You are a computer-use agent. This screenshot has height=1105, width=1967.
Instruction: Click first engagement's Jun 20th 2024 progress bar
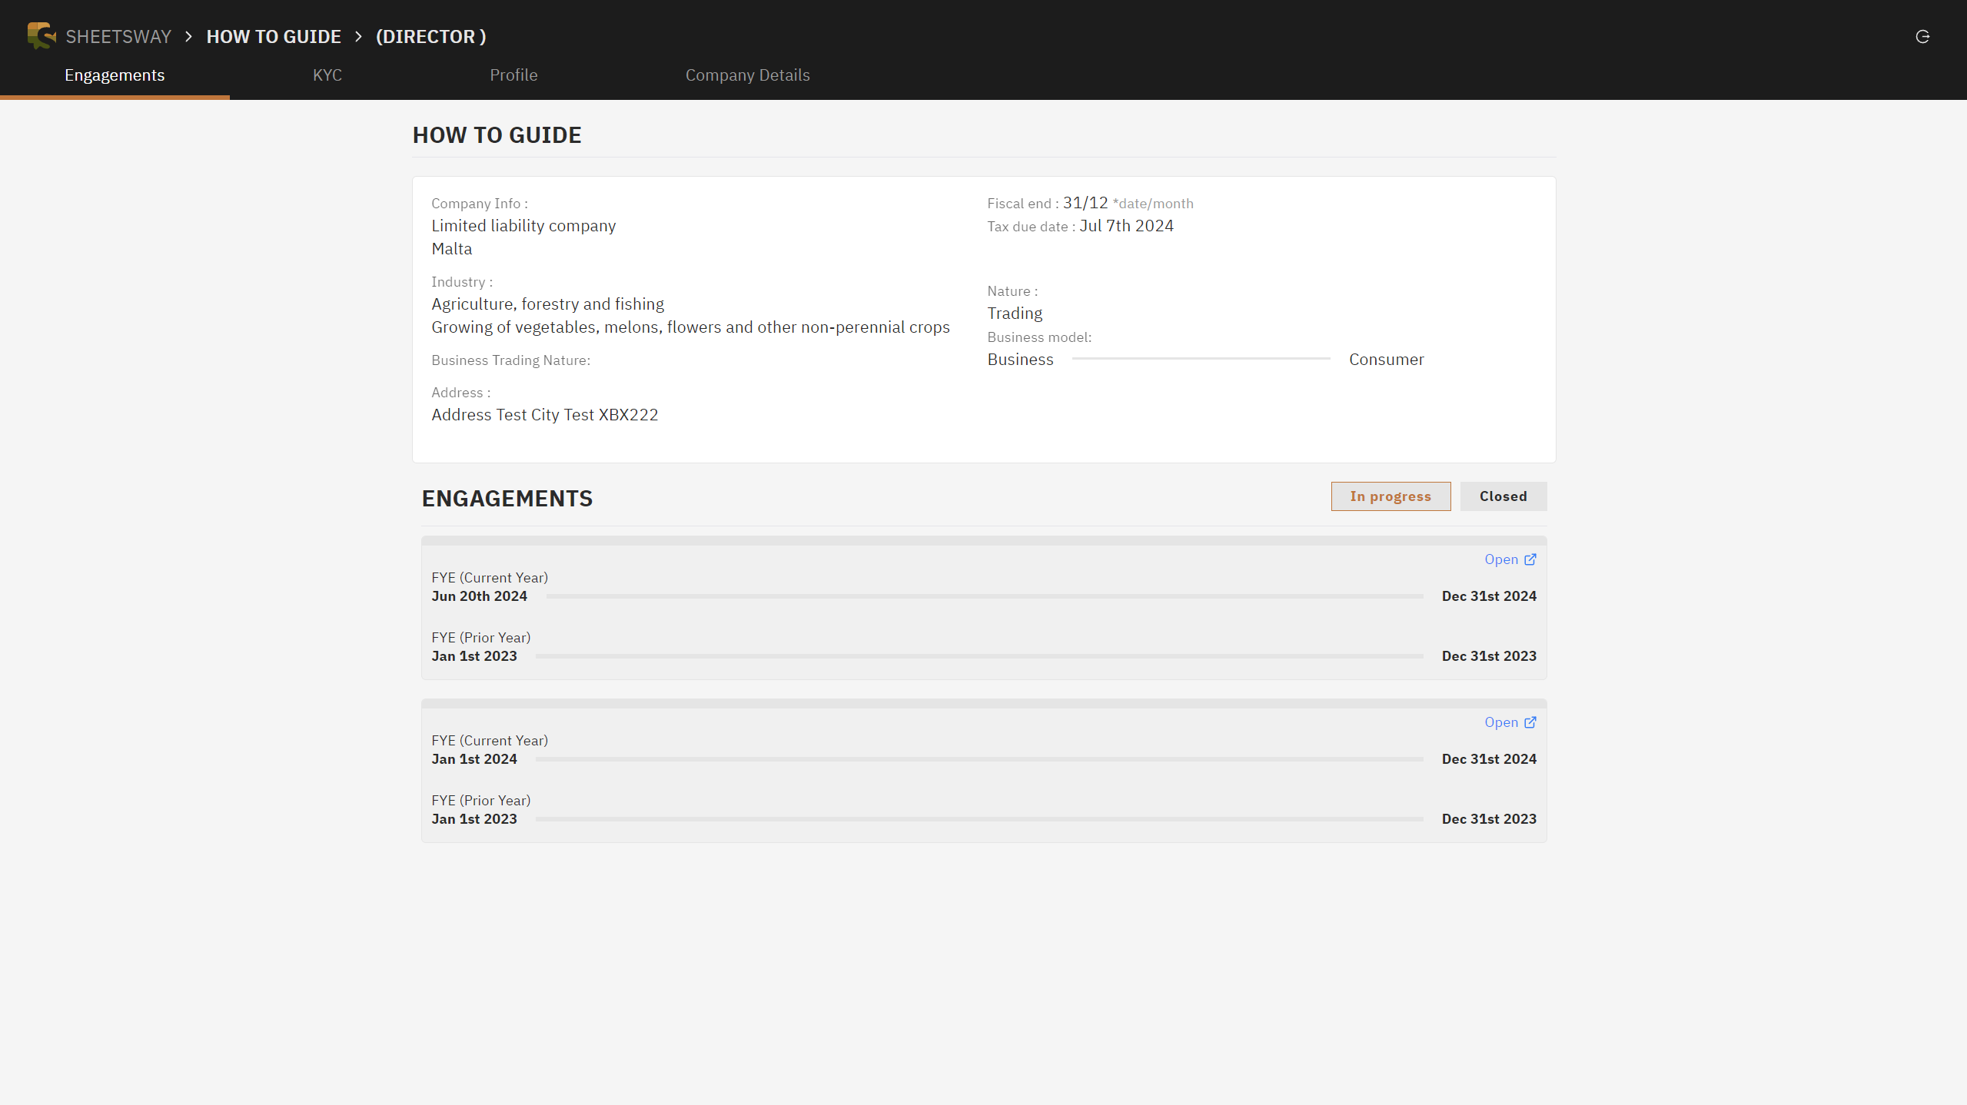click(984, 596)
